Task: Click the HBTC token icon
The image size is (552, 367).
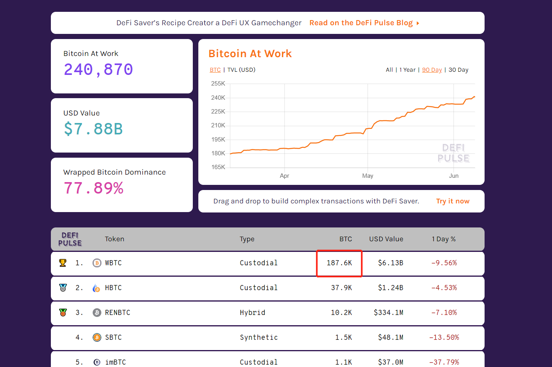Action: [97, 288]
